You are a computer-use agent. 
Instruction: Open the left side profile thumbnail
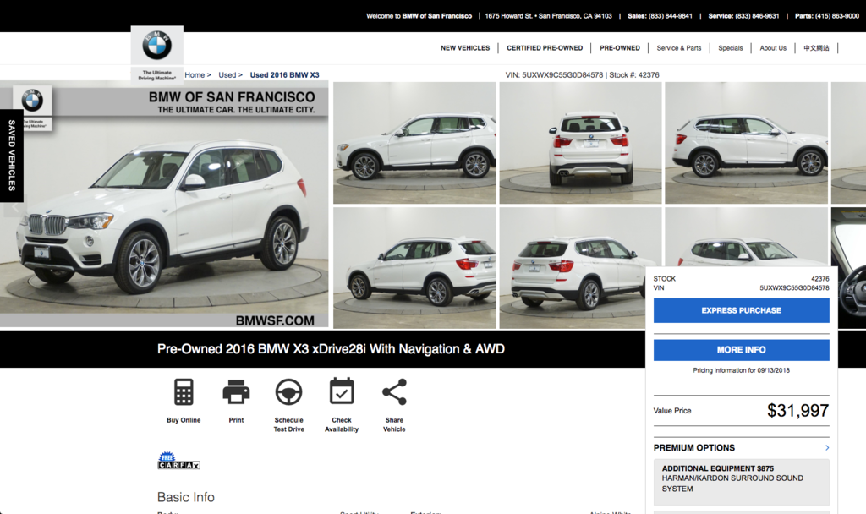(x=414, y=143)
